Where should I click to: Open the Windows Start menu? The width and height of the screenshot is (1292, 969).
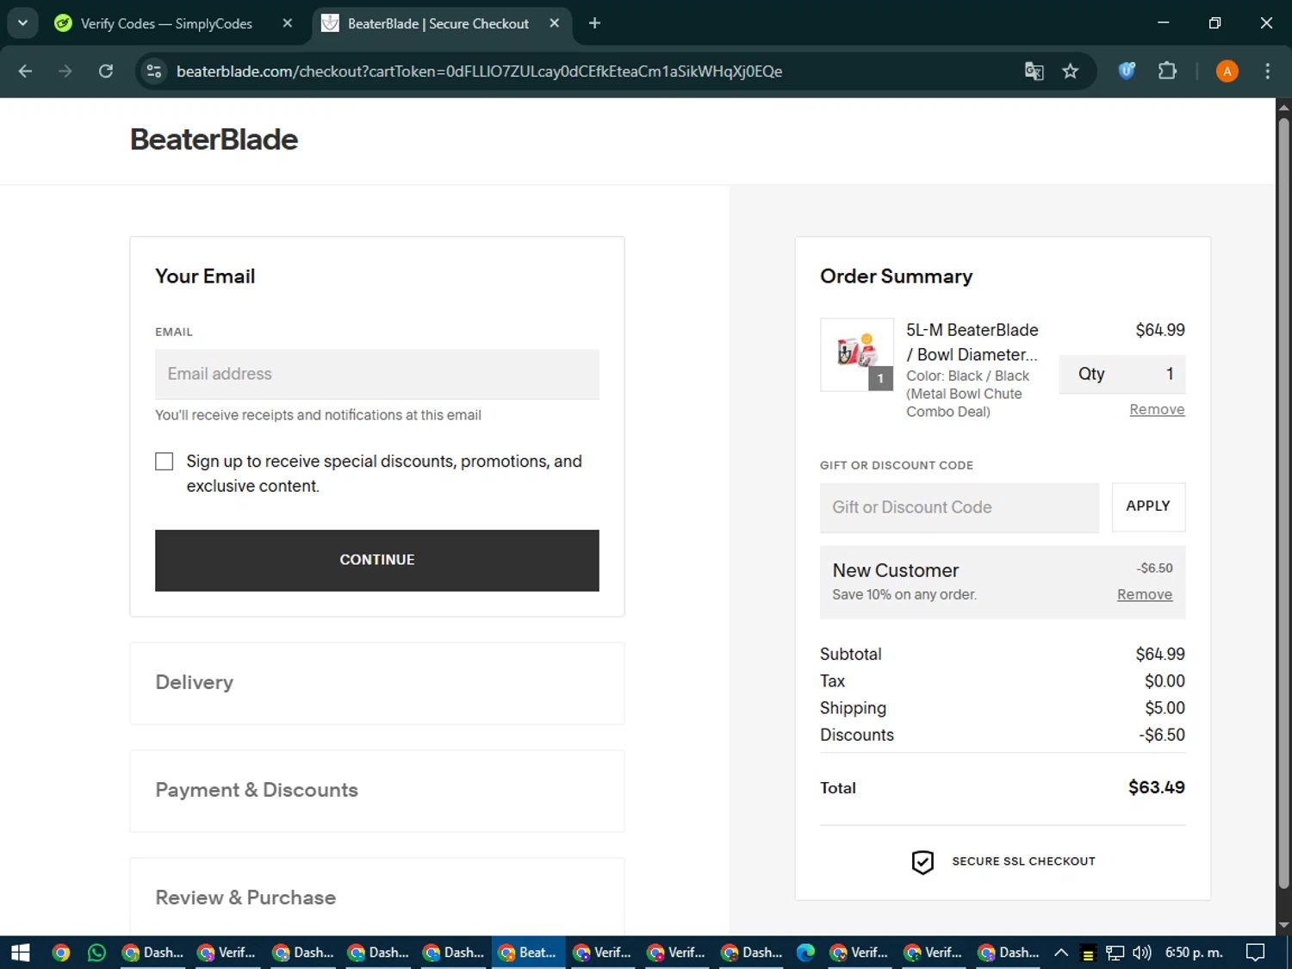pos(21,953)
